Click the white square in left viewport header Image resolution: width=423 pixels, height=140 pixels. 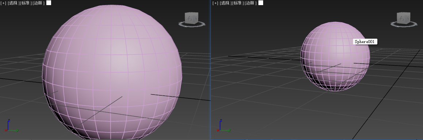[x=49, y=3]
